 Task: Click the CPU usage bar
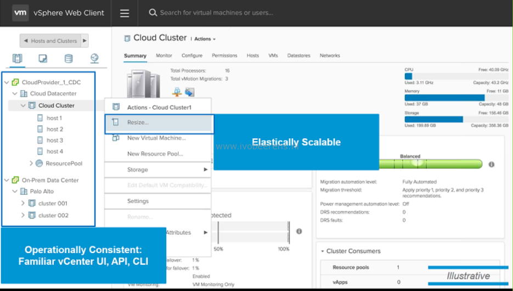tap(456, 76)
